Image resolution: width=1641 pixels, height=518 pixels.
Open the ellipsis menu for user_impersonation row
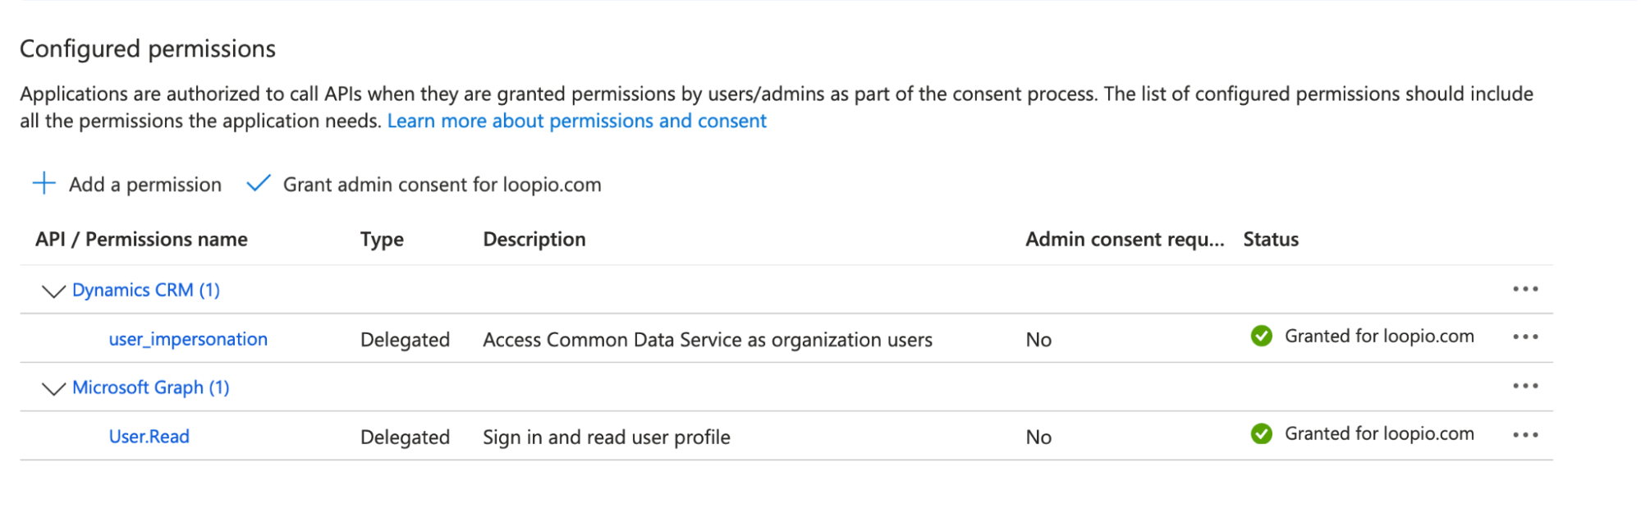[x=1525, y=337]
